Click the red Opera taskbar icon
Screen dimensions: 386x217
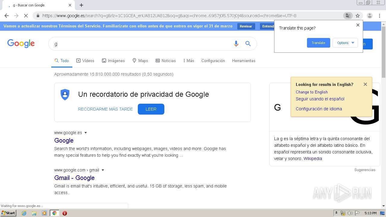[65, 213]
